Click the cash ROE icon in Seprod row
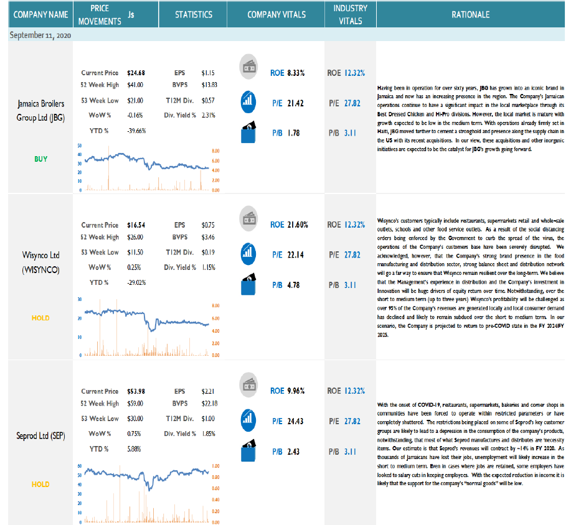Image resolution: width=581 pixels, height=525 pixels. [x=248, y=385]
